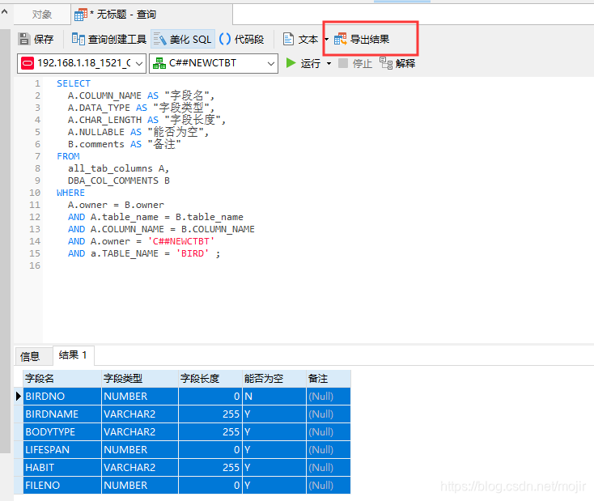Viewport: 594px width, 501px height.
Task: Click the (Null) comment cell in FILENO row
Action: pyautogui.click(x=329, y=485)
